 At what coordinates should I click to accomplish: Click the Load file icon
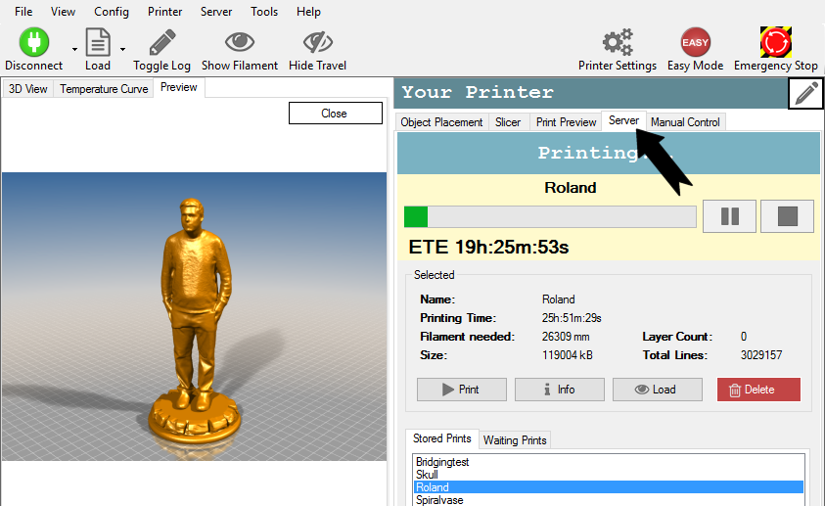tap(98, 43)
